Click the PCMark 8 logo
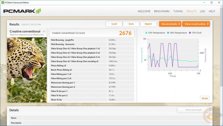This screenshot has height=126, width=223. pos(22,11)
